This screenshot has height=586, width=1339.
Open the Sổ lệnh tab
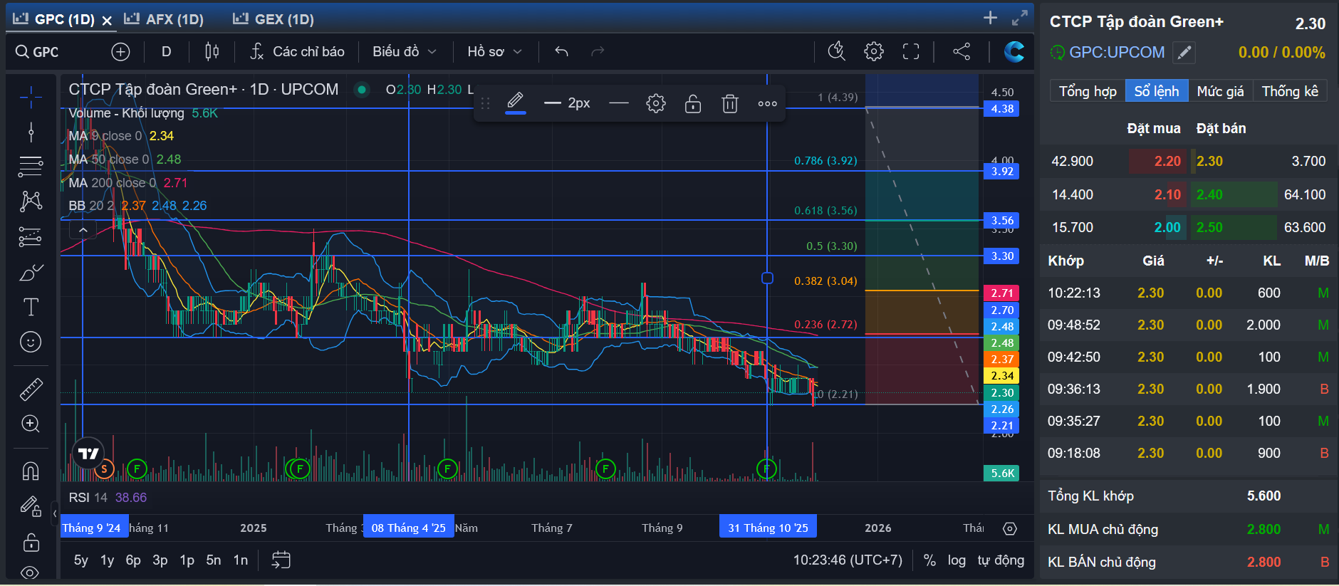click(x=1157, y=91)
